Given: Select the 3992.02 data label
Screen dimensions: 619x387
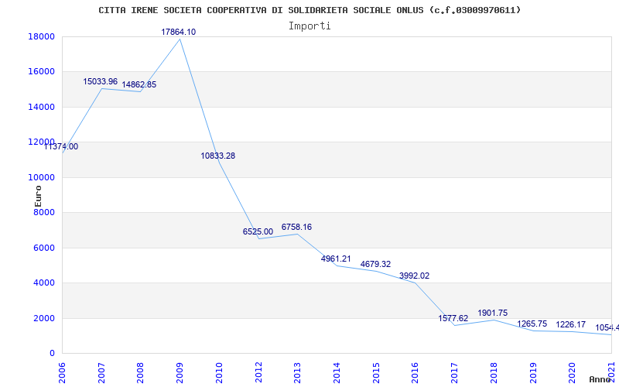Looking at the screenshot, I should pyautogui.click(x=414, y=276).
